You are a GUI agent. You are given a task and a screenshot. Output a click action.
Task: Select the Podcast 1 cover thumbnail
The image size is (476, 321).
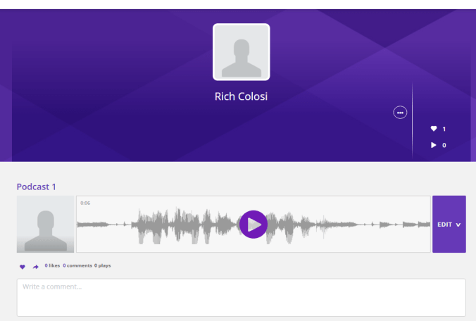pos(45,225)
